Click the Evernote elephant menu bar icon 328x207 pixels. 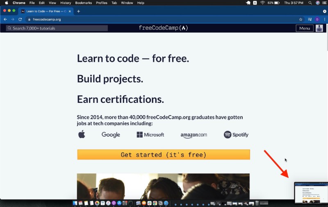point(248,3)
